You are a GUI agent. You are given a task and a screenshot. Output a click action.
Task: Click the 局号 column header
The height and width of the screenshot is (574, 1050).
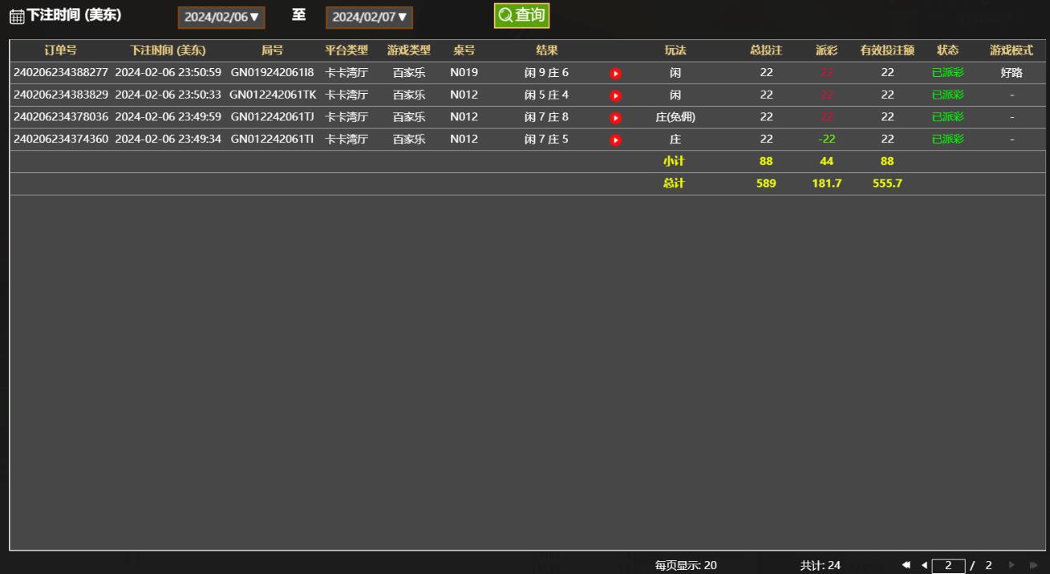pos(272,51)
